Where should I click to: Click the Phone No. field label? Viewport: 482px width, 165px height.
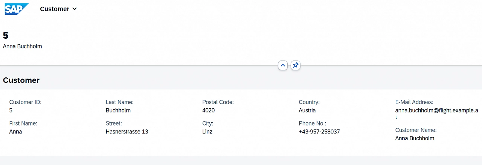pyautogui.click(x=313, y=123)
